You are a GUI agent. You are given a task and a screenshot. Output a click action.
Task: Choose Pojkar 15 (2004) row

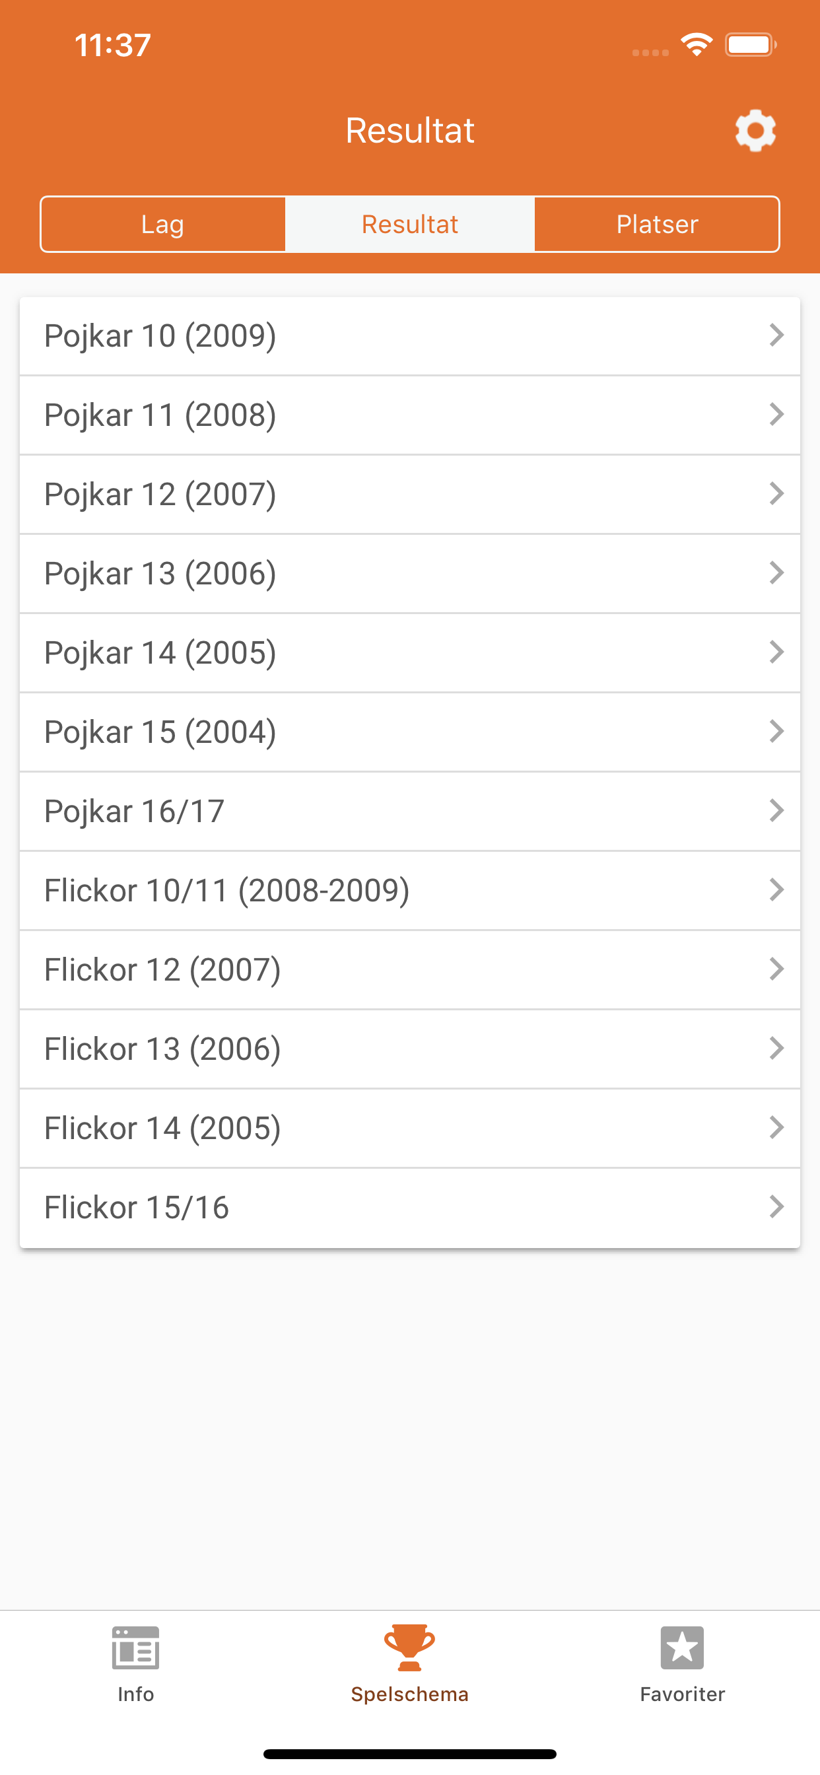(410, 732)
